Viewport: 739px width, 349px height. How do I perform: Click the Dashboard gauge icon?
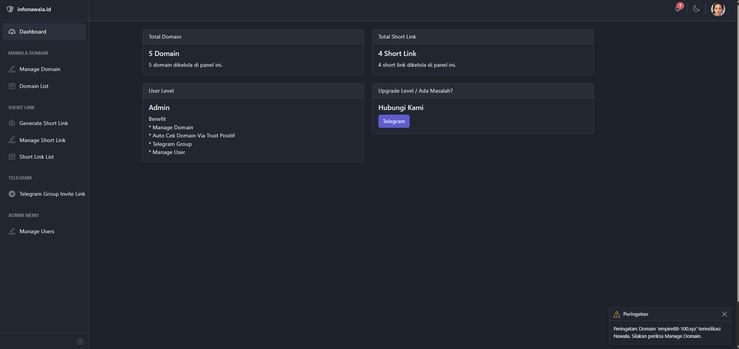(12, 32)
